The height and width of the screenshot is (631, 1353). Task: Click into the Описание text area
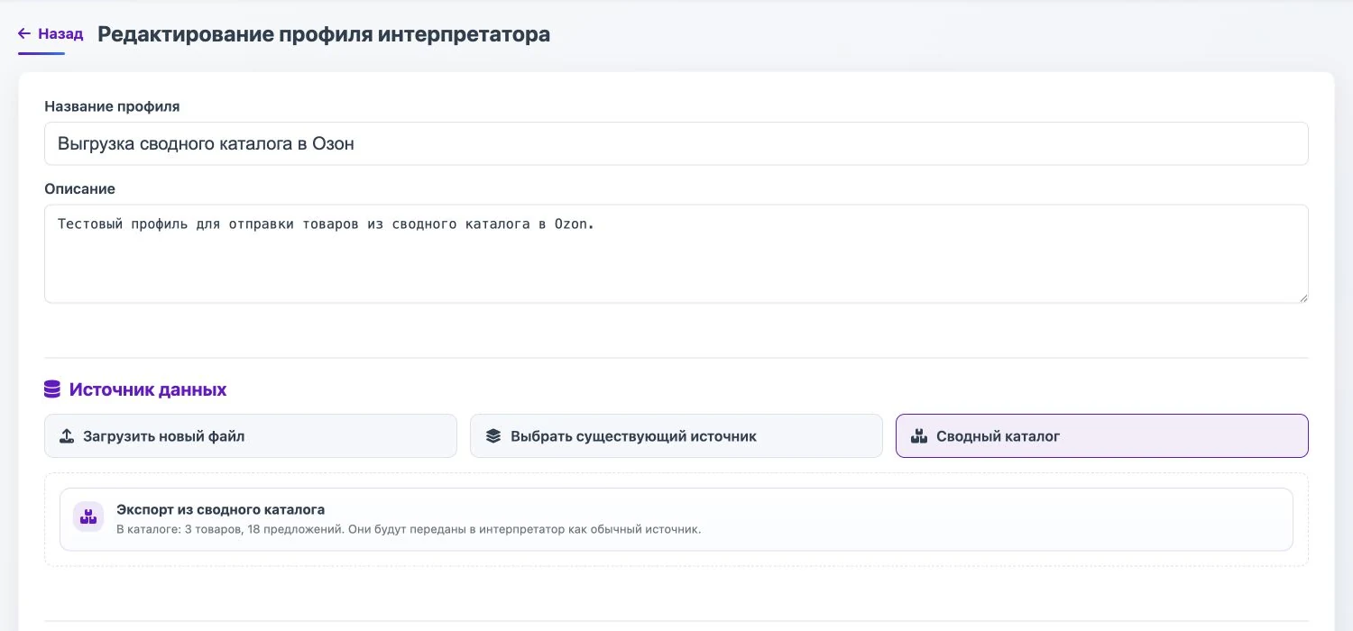pyautogui.click(x=676, y=253)
